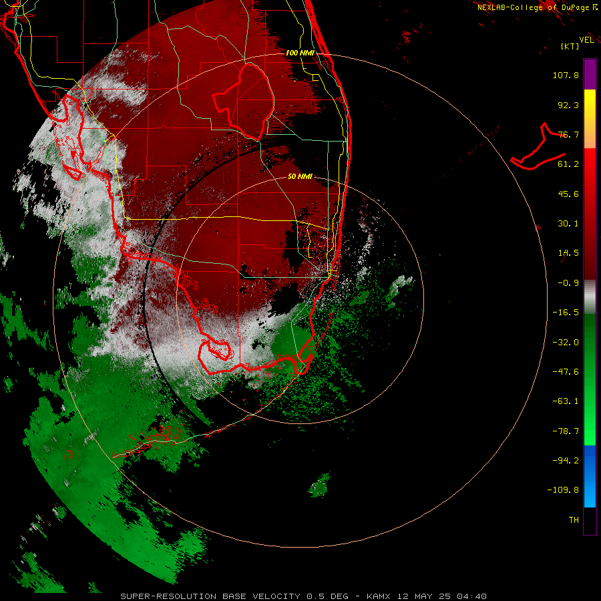The width and height of the screenshot is (601, 601).
Task: Click the gray near-zero color bar segment
Action: [x=590, y=297]
